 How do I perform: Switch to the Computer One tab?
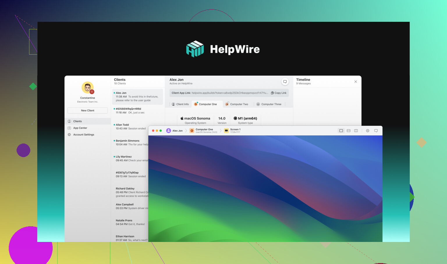(x=207, y=104)
